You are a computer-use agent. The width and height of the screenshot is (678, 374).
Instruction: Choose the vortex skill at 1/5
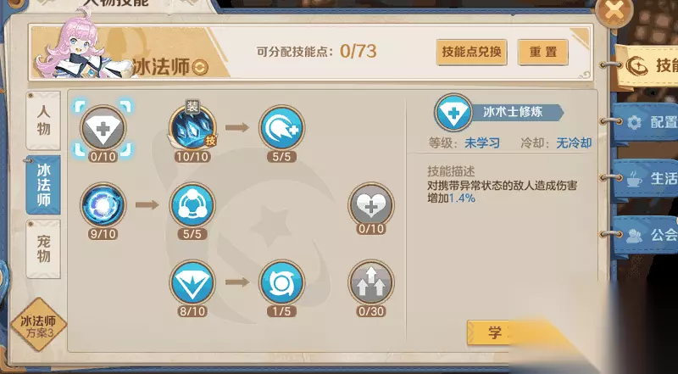[x=281, y=282]
